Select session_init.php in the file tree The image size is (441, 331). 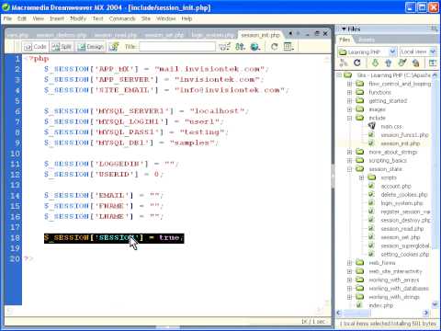pos(400,143)
